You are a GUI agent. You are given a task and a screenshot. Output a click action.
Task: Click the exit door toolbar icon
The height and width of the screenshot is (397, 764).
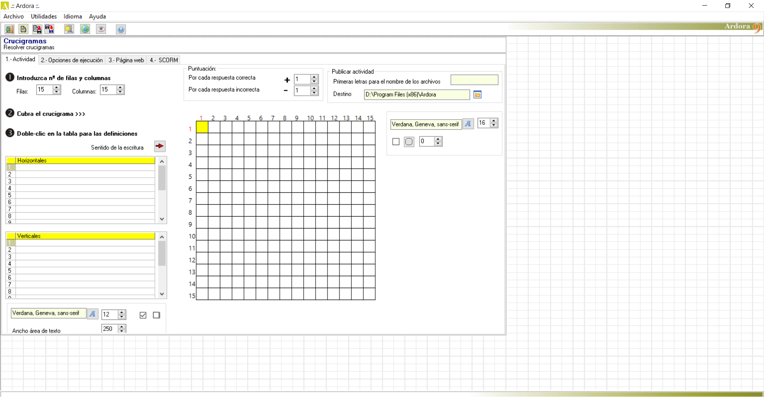click(9, 29)
